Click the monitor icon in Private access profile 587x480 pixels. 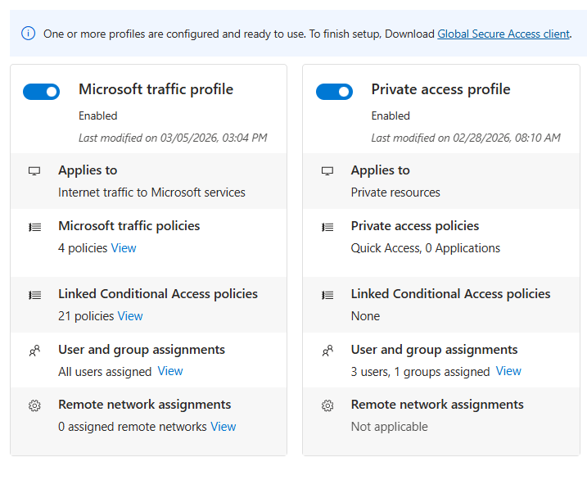pos(327,171)
